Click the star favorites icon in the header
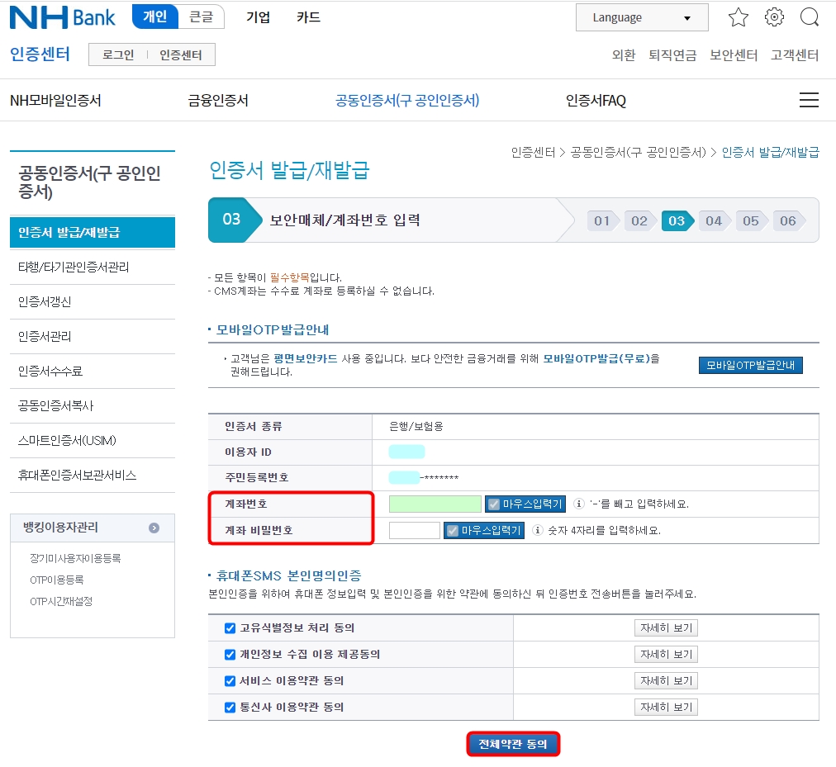 (738, 17)
